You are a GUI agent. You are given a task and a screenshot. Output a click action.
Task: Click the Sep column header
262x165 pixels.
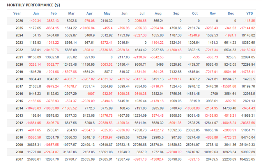[176, 13]
